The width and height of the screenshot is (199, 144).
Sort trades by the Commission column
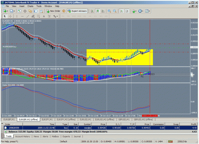pos(158,124)
